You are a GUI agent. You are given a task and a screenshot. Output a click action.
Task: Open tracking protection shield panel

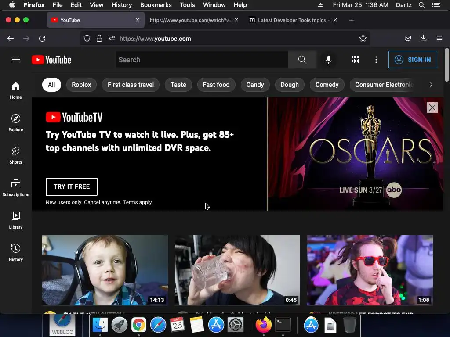[x=87, y=39]
